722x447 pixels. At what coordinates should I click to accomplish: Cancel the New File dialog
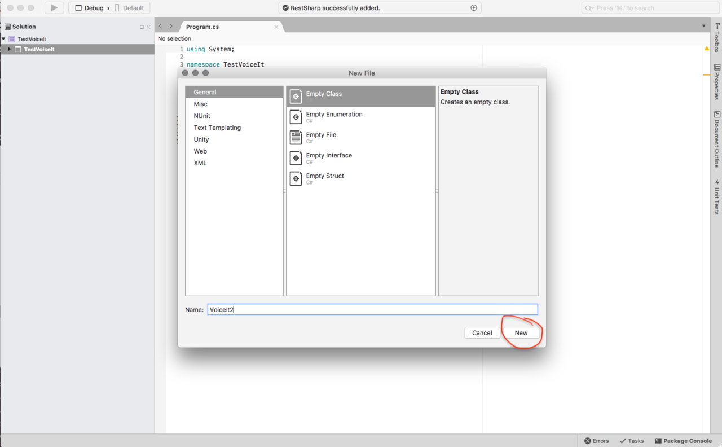coord(482,333)
